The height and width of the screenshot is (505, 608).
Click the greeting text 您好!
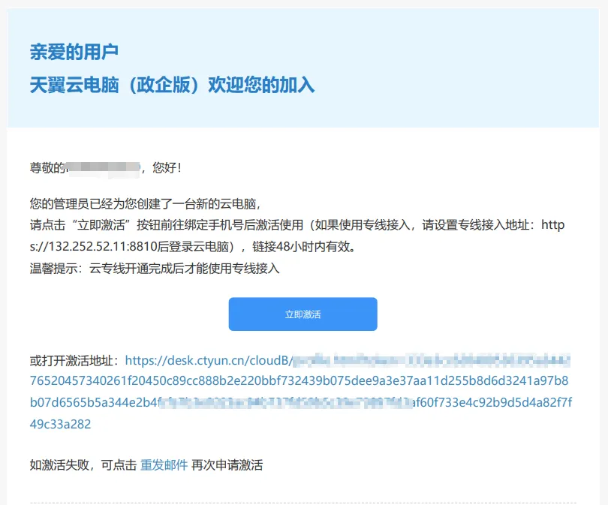[x=167, y=168]
